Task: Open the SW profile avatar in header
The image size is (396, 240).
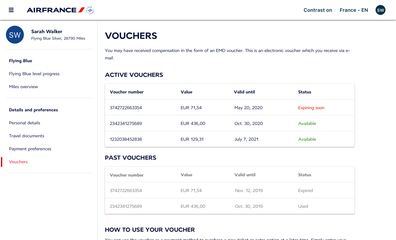Action: (x=380, y=10)
